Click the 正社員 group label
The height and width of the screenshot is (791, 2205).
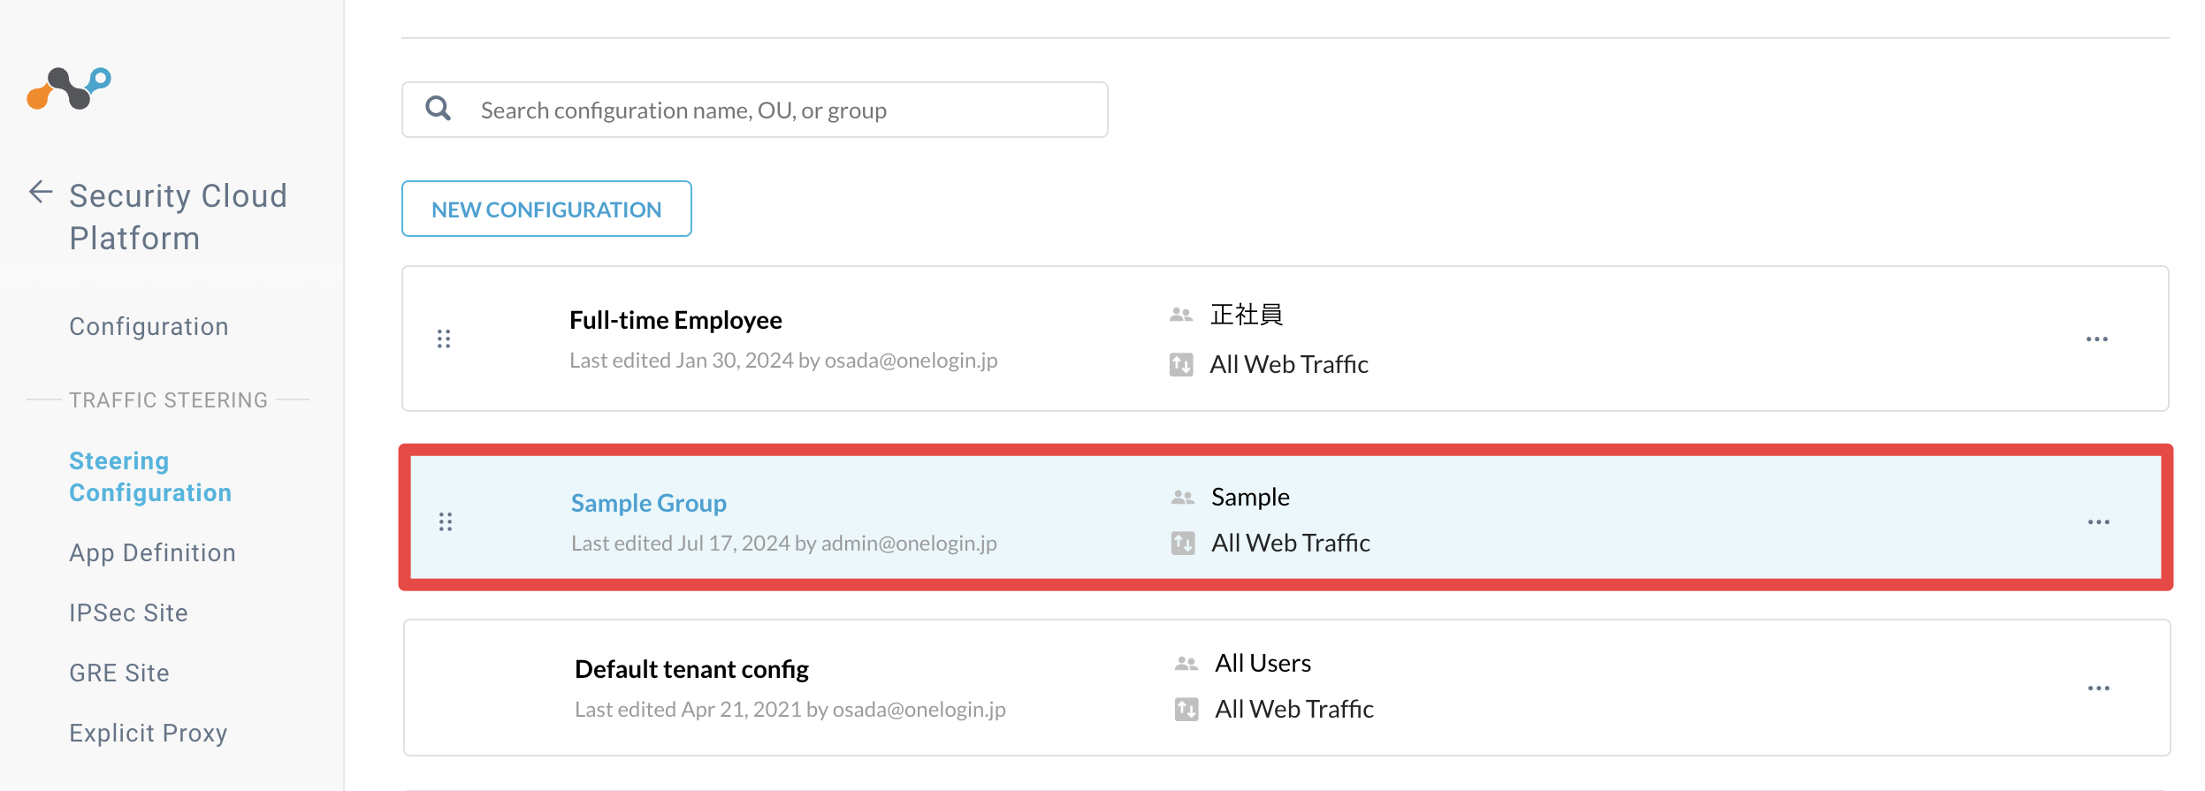tap(1247, 315)
